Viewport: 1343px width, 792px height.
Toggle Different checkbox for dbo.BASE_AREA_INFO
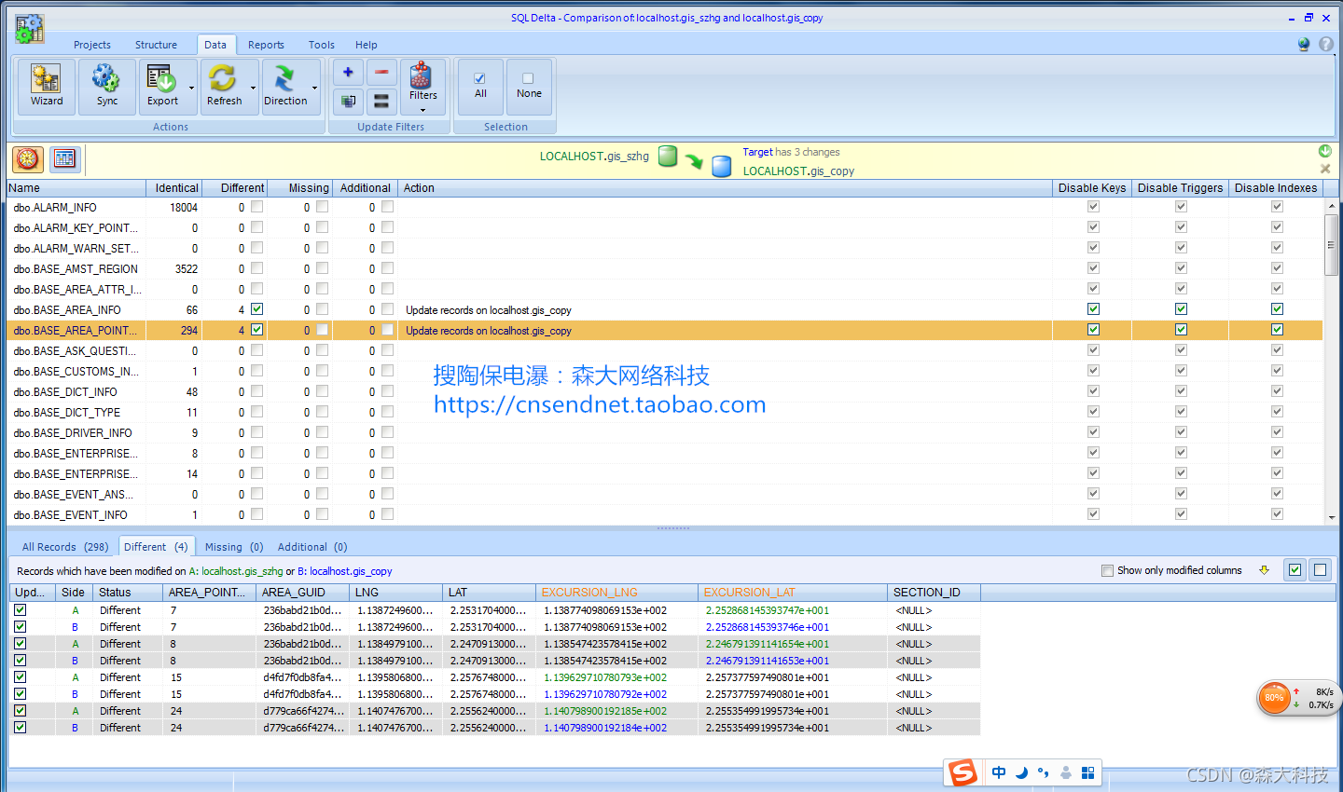click(x=257, y=309)
